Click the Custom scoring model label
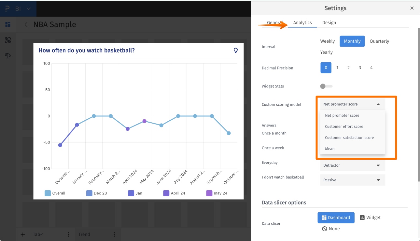This screenshot has height=241, width=420. [281, 105]
